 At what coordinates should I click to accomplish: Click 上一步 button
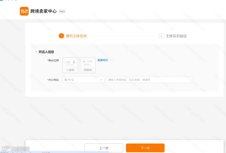tap(104, 148)
